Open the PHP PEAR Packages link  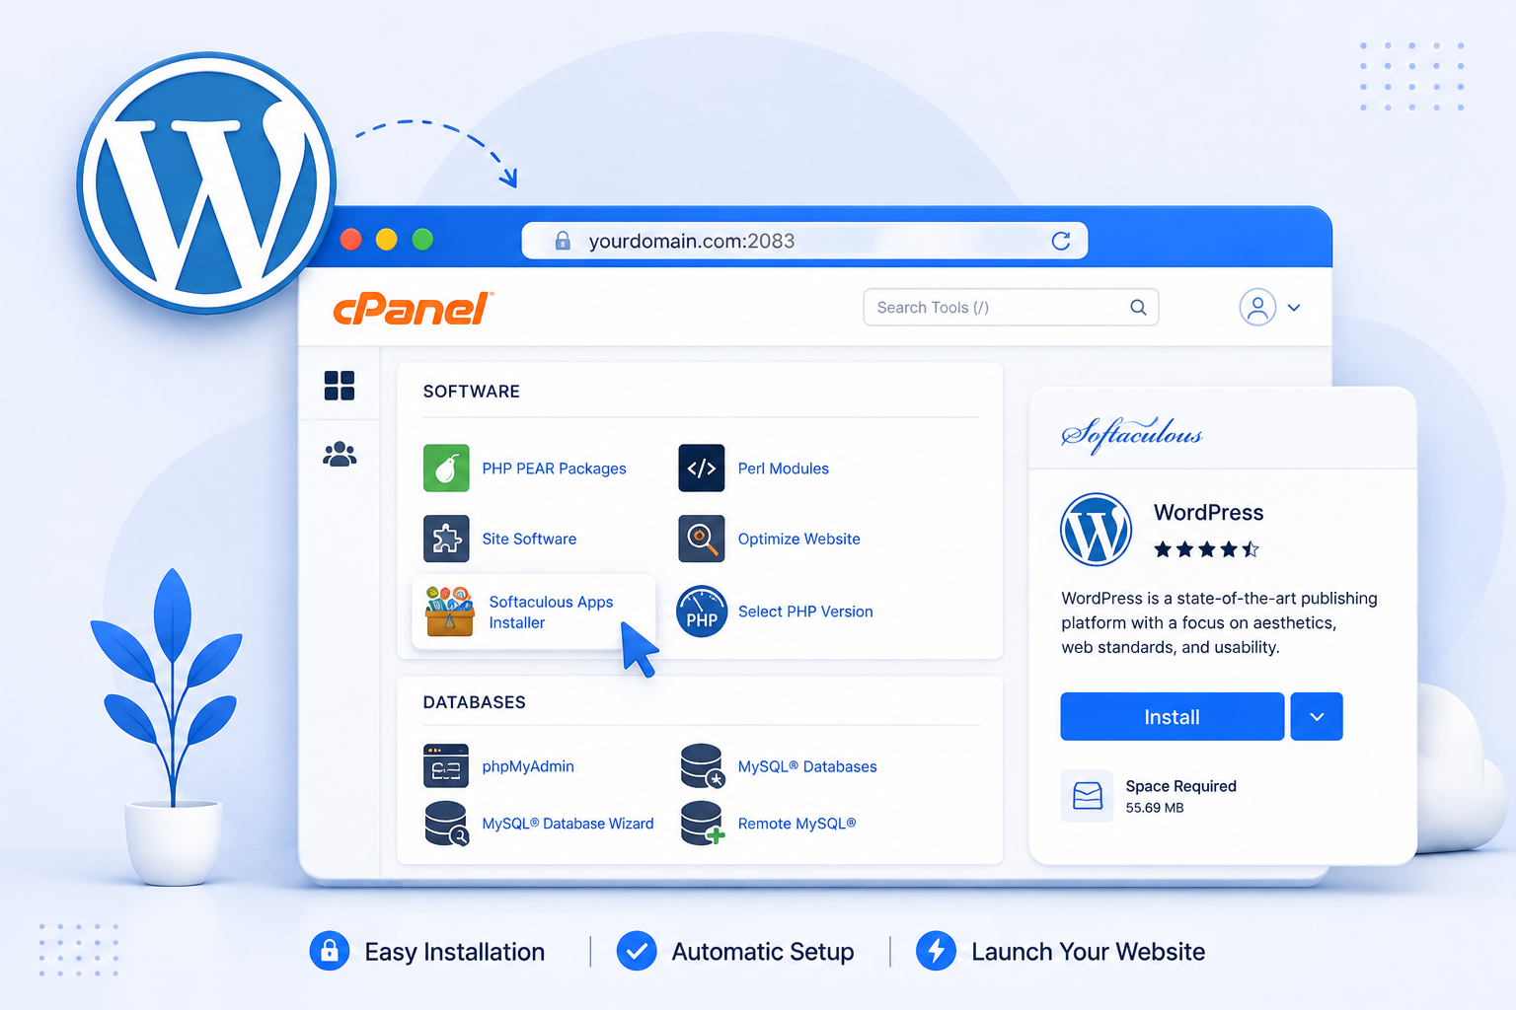click(x=554, y=469)
